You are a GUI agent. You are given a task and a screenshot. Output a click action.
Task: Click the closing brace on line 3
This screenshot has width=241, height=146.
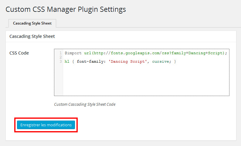tap(175, 61)
